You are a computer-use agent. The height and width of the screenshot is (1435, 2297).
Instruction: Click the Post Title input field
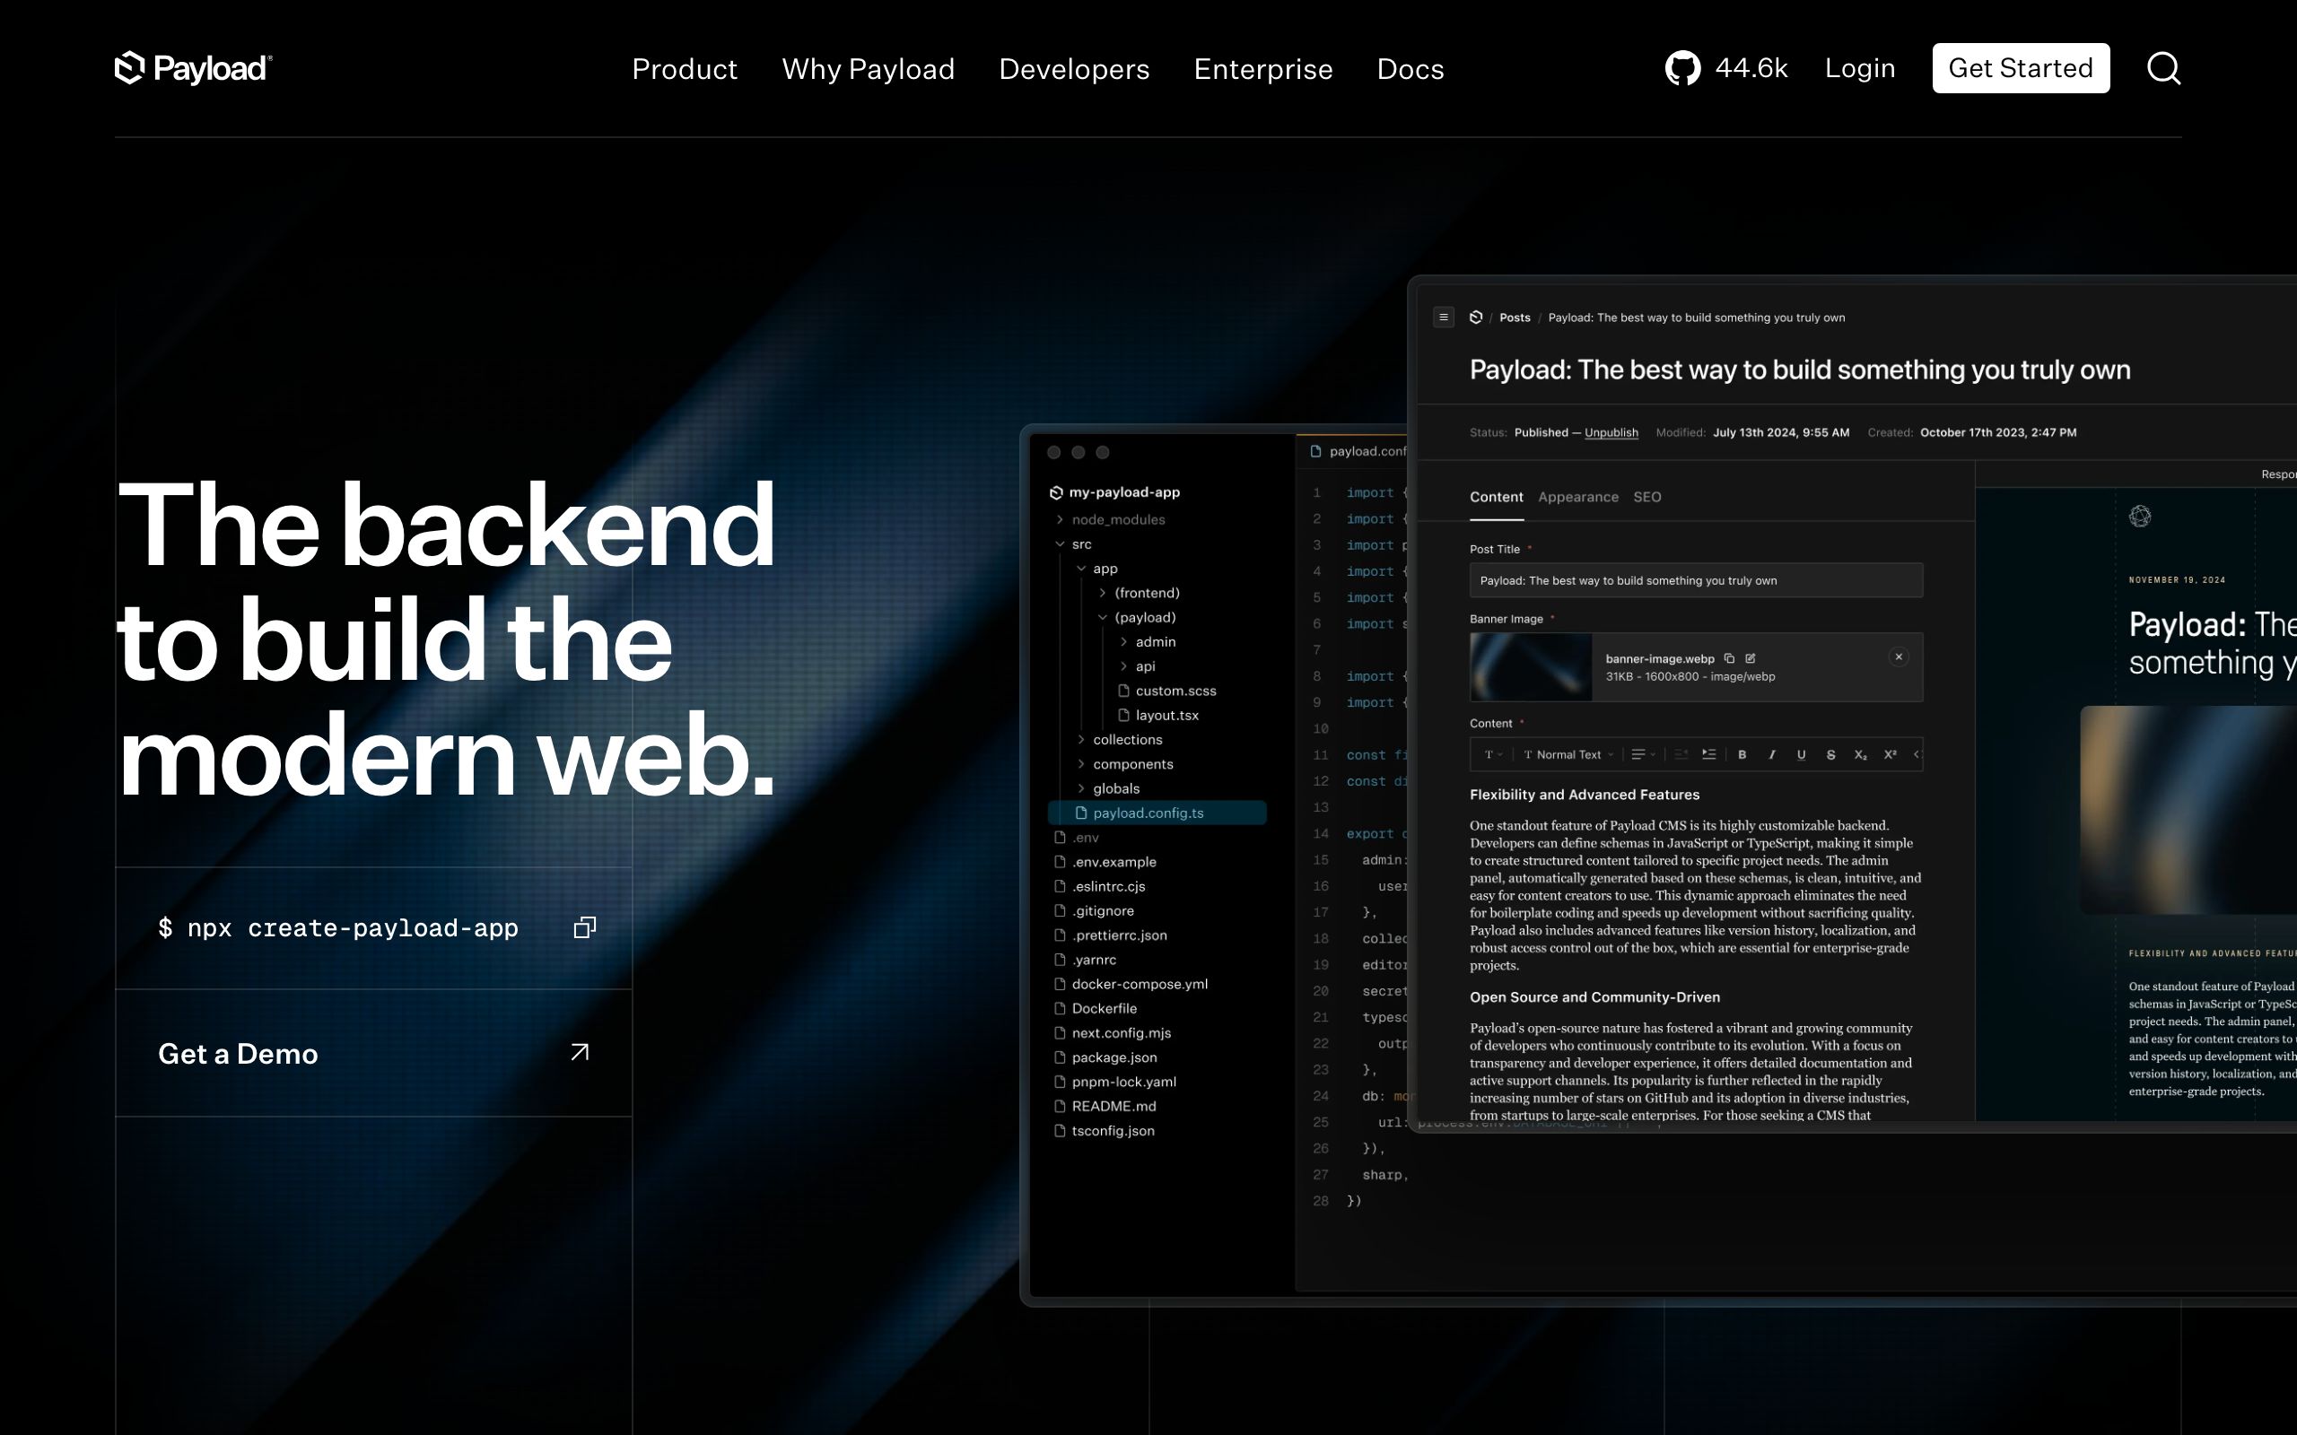(1695, 580)
